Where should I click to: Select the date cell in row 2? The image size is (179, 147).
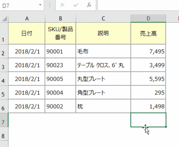click(27, 51)
